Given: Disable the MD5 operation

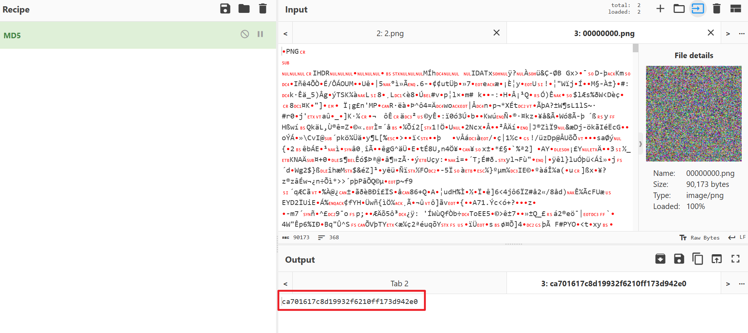Looking at the screenshot, I should tap(245, 34).
